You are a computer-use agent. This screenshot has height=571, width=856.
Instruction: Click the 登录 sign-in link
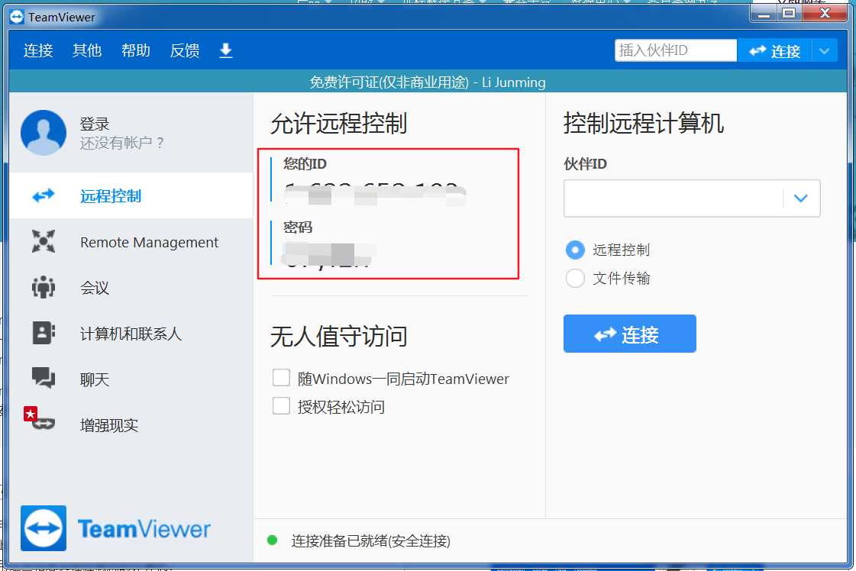tap(95, 124)
